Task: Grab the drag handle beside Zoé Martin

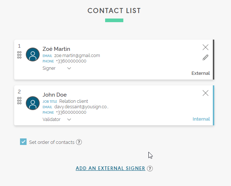Action: click(x=19, y=55)
